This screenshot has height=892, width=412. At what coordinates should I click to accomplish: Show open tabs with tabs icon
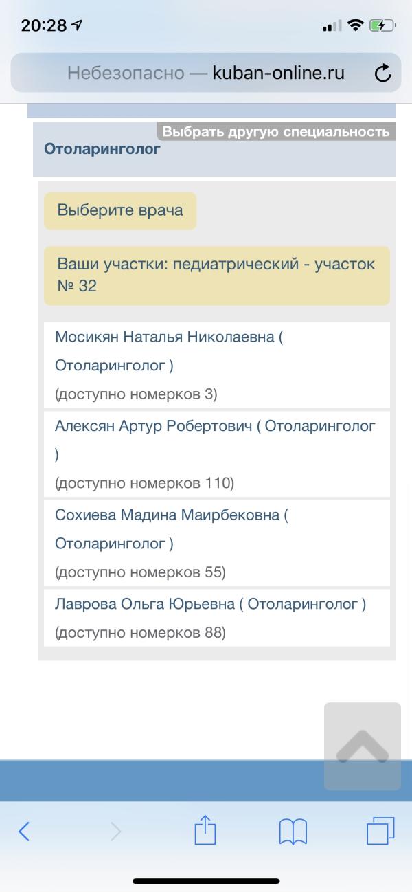point(380,831)
